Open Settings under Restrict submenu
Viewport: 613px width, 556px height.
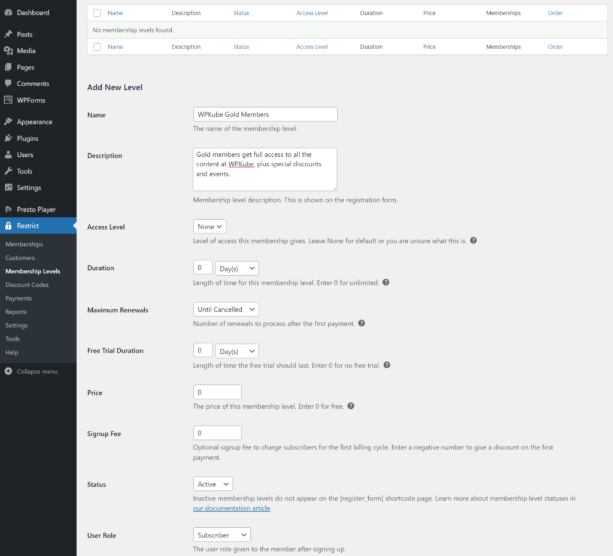coord(16,326)
